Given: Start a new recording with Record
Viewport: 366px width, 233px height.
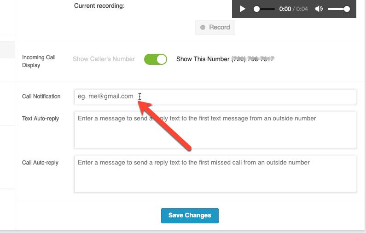Looking at the screenshot, I should 215,28.
